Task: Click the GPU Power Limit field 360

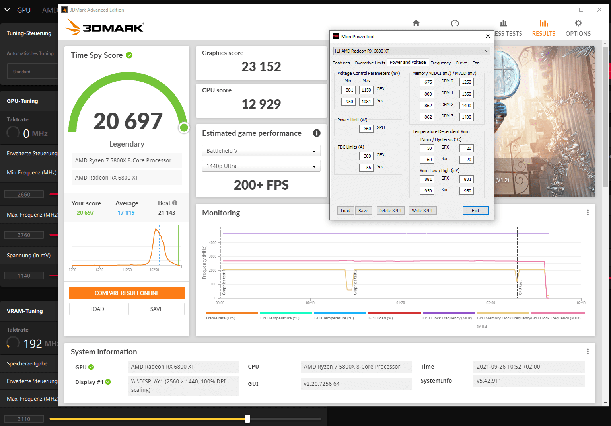Action: tap(366, 129)
